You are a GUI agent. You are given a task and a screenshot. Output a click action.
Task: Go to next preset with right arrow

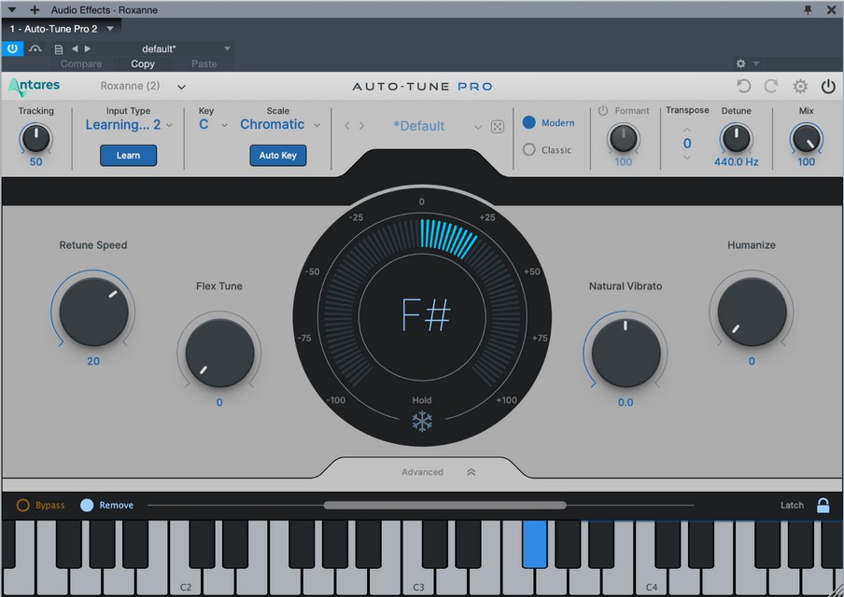(88, 49)
